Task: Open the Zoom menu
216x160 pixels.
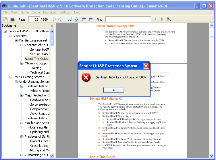Action: coord(36,12)
